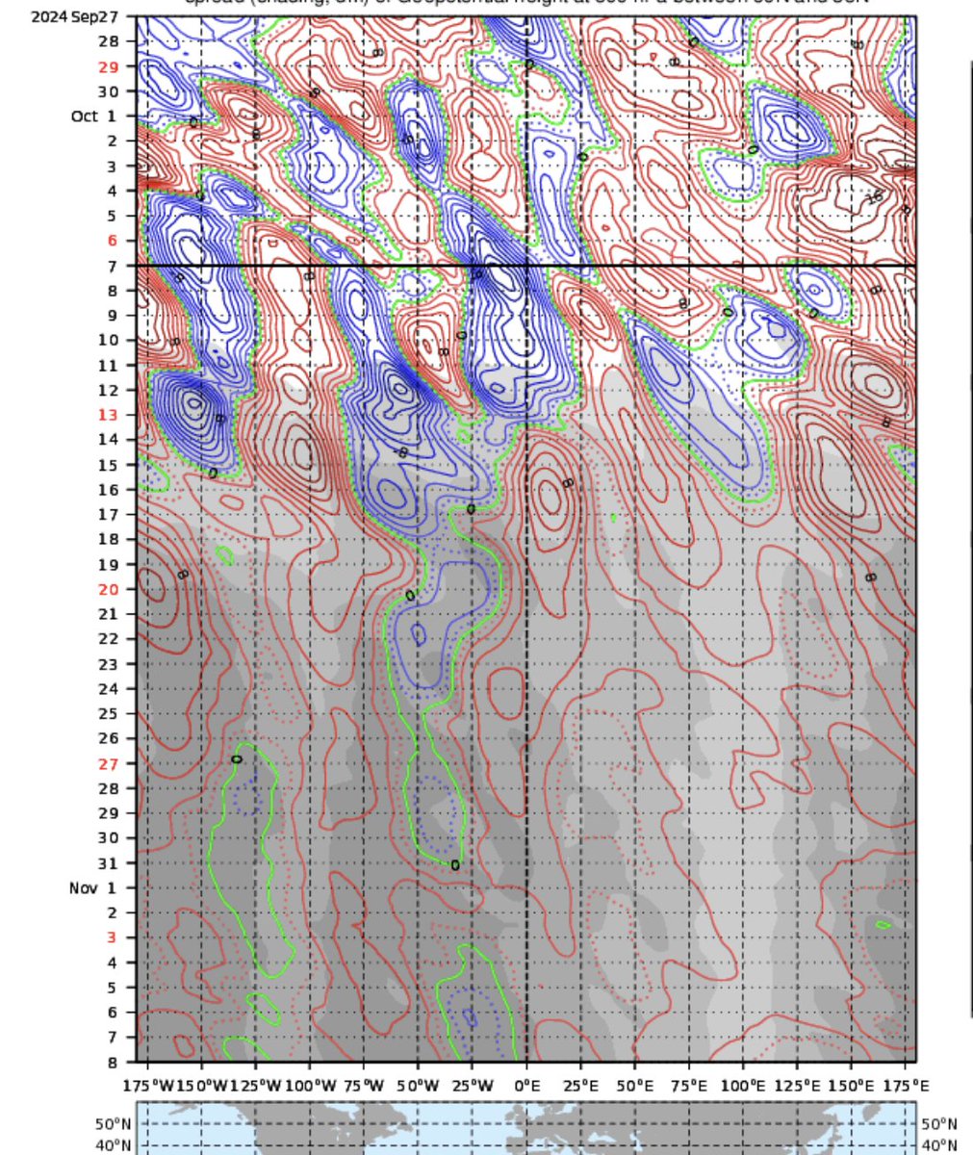Choose the 150°E longitude label
973x1155 pixels.
(854, 1087)
